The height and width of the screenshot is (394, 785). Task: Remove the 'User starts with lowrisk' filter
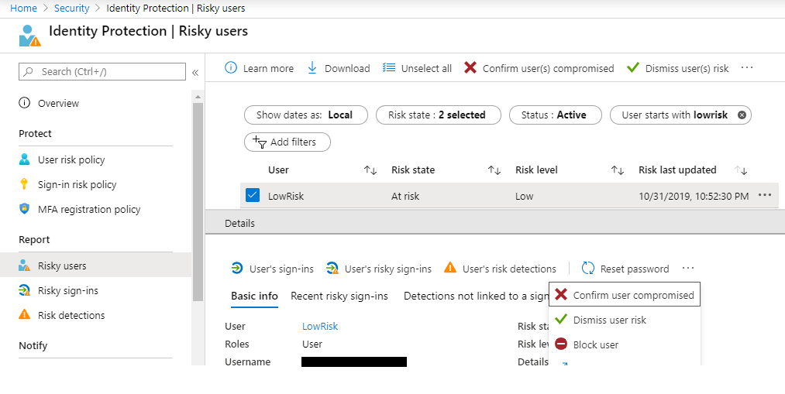coord(742,115)
